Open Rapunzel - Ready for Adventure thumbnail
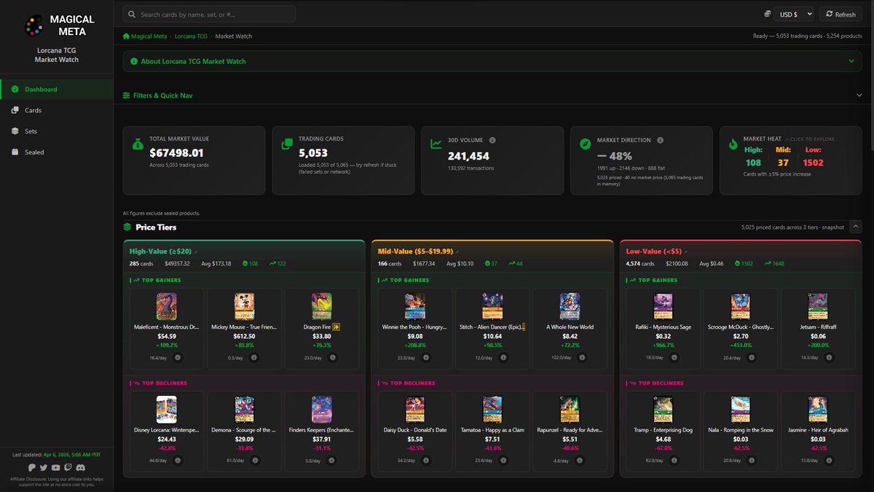This screenshot has height=492, width=874. click(x=570, y=410)
